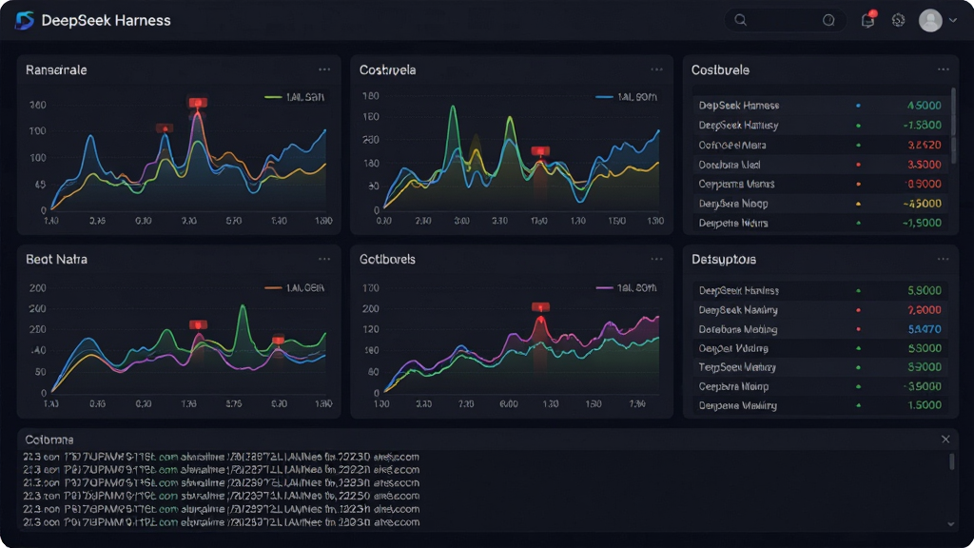Open the Detsuptors panel options menu
The width and height of the screenshot is (974, 548).
pos(943,259)
